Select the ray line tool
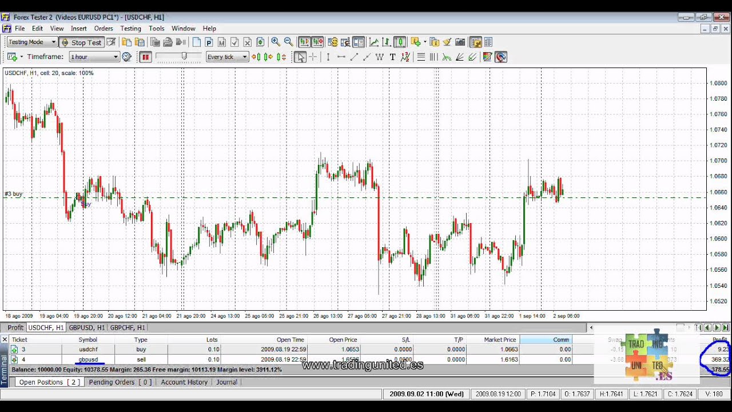Image resolution: width=732 pixels, height=412 pixels. coord(367,57)
